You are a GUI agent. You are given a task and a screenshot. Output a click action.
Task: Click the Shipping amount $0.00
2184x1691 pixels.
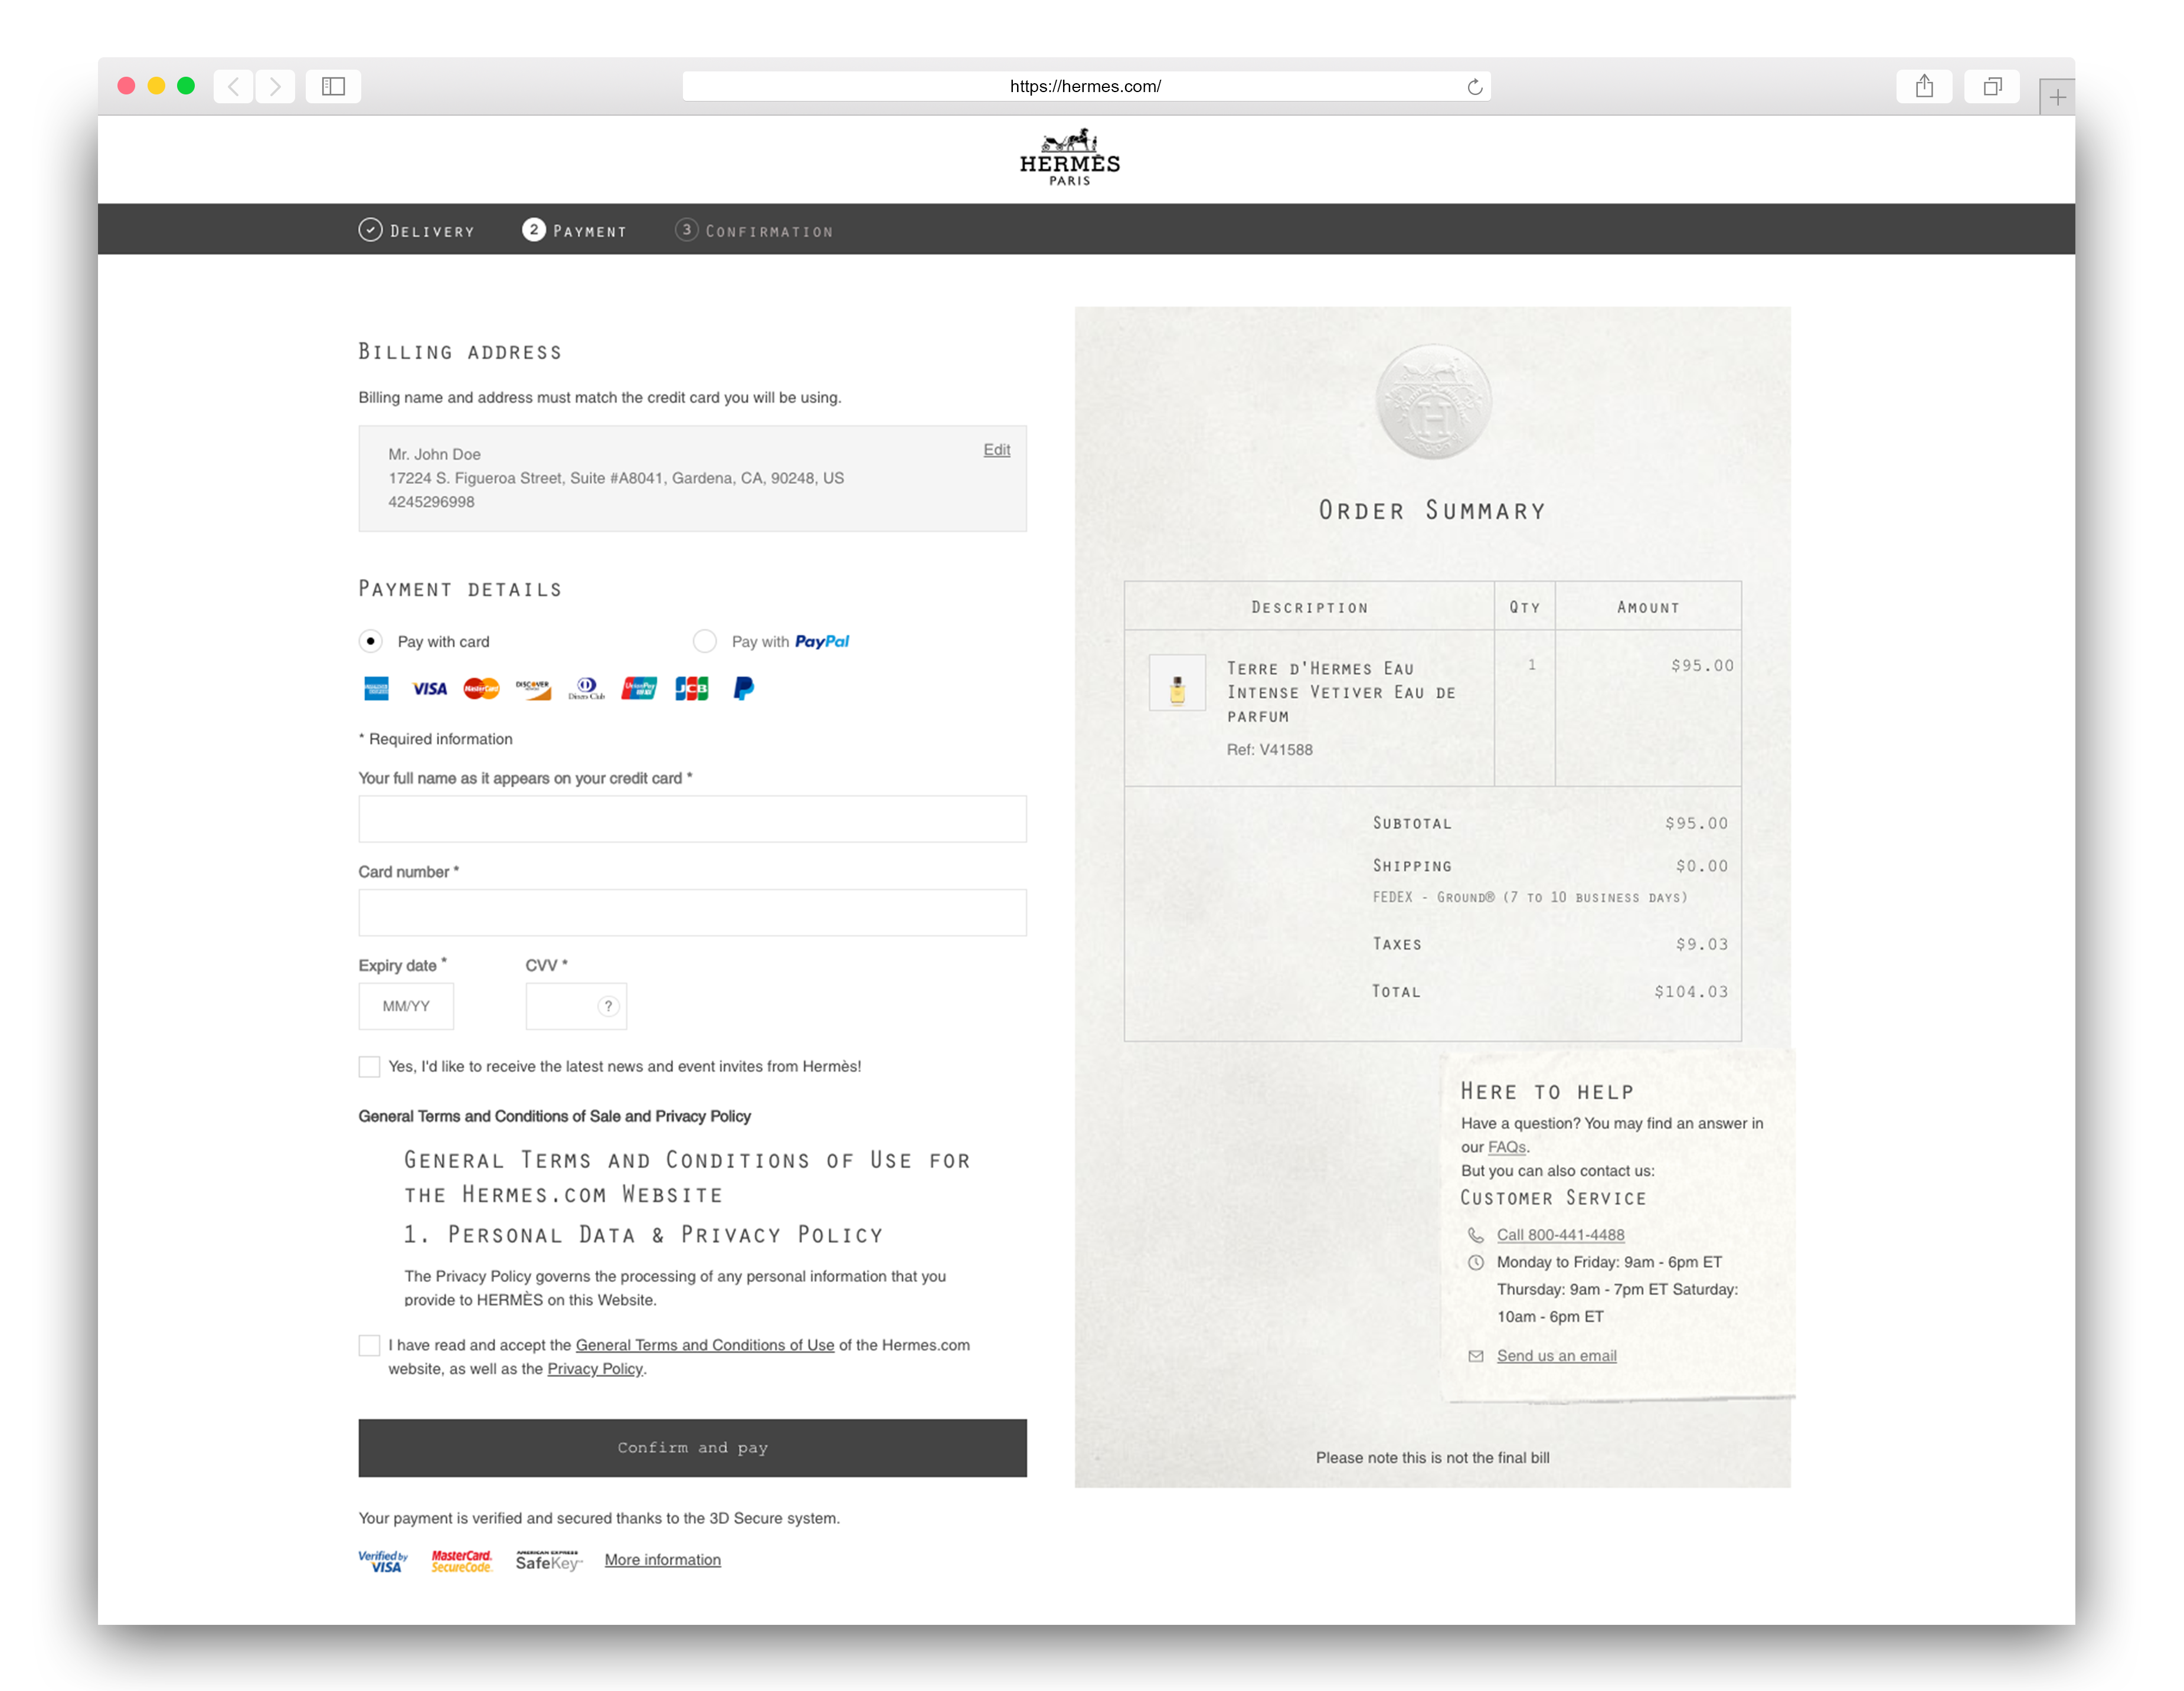(1702, 866)
